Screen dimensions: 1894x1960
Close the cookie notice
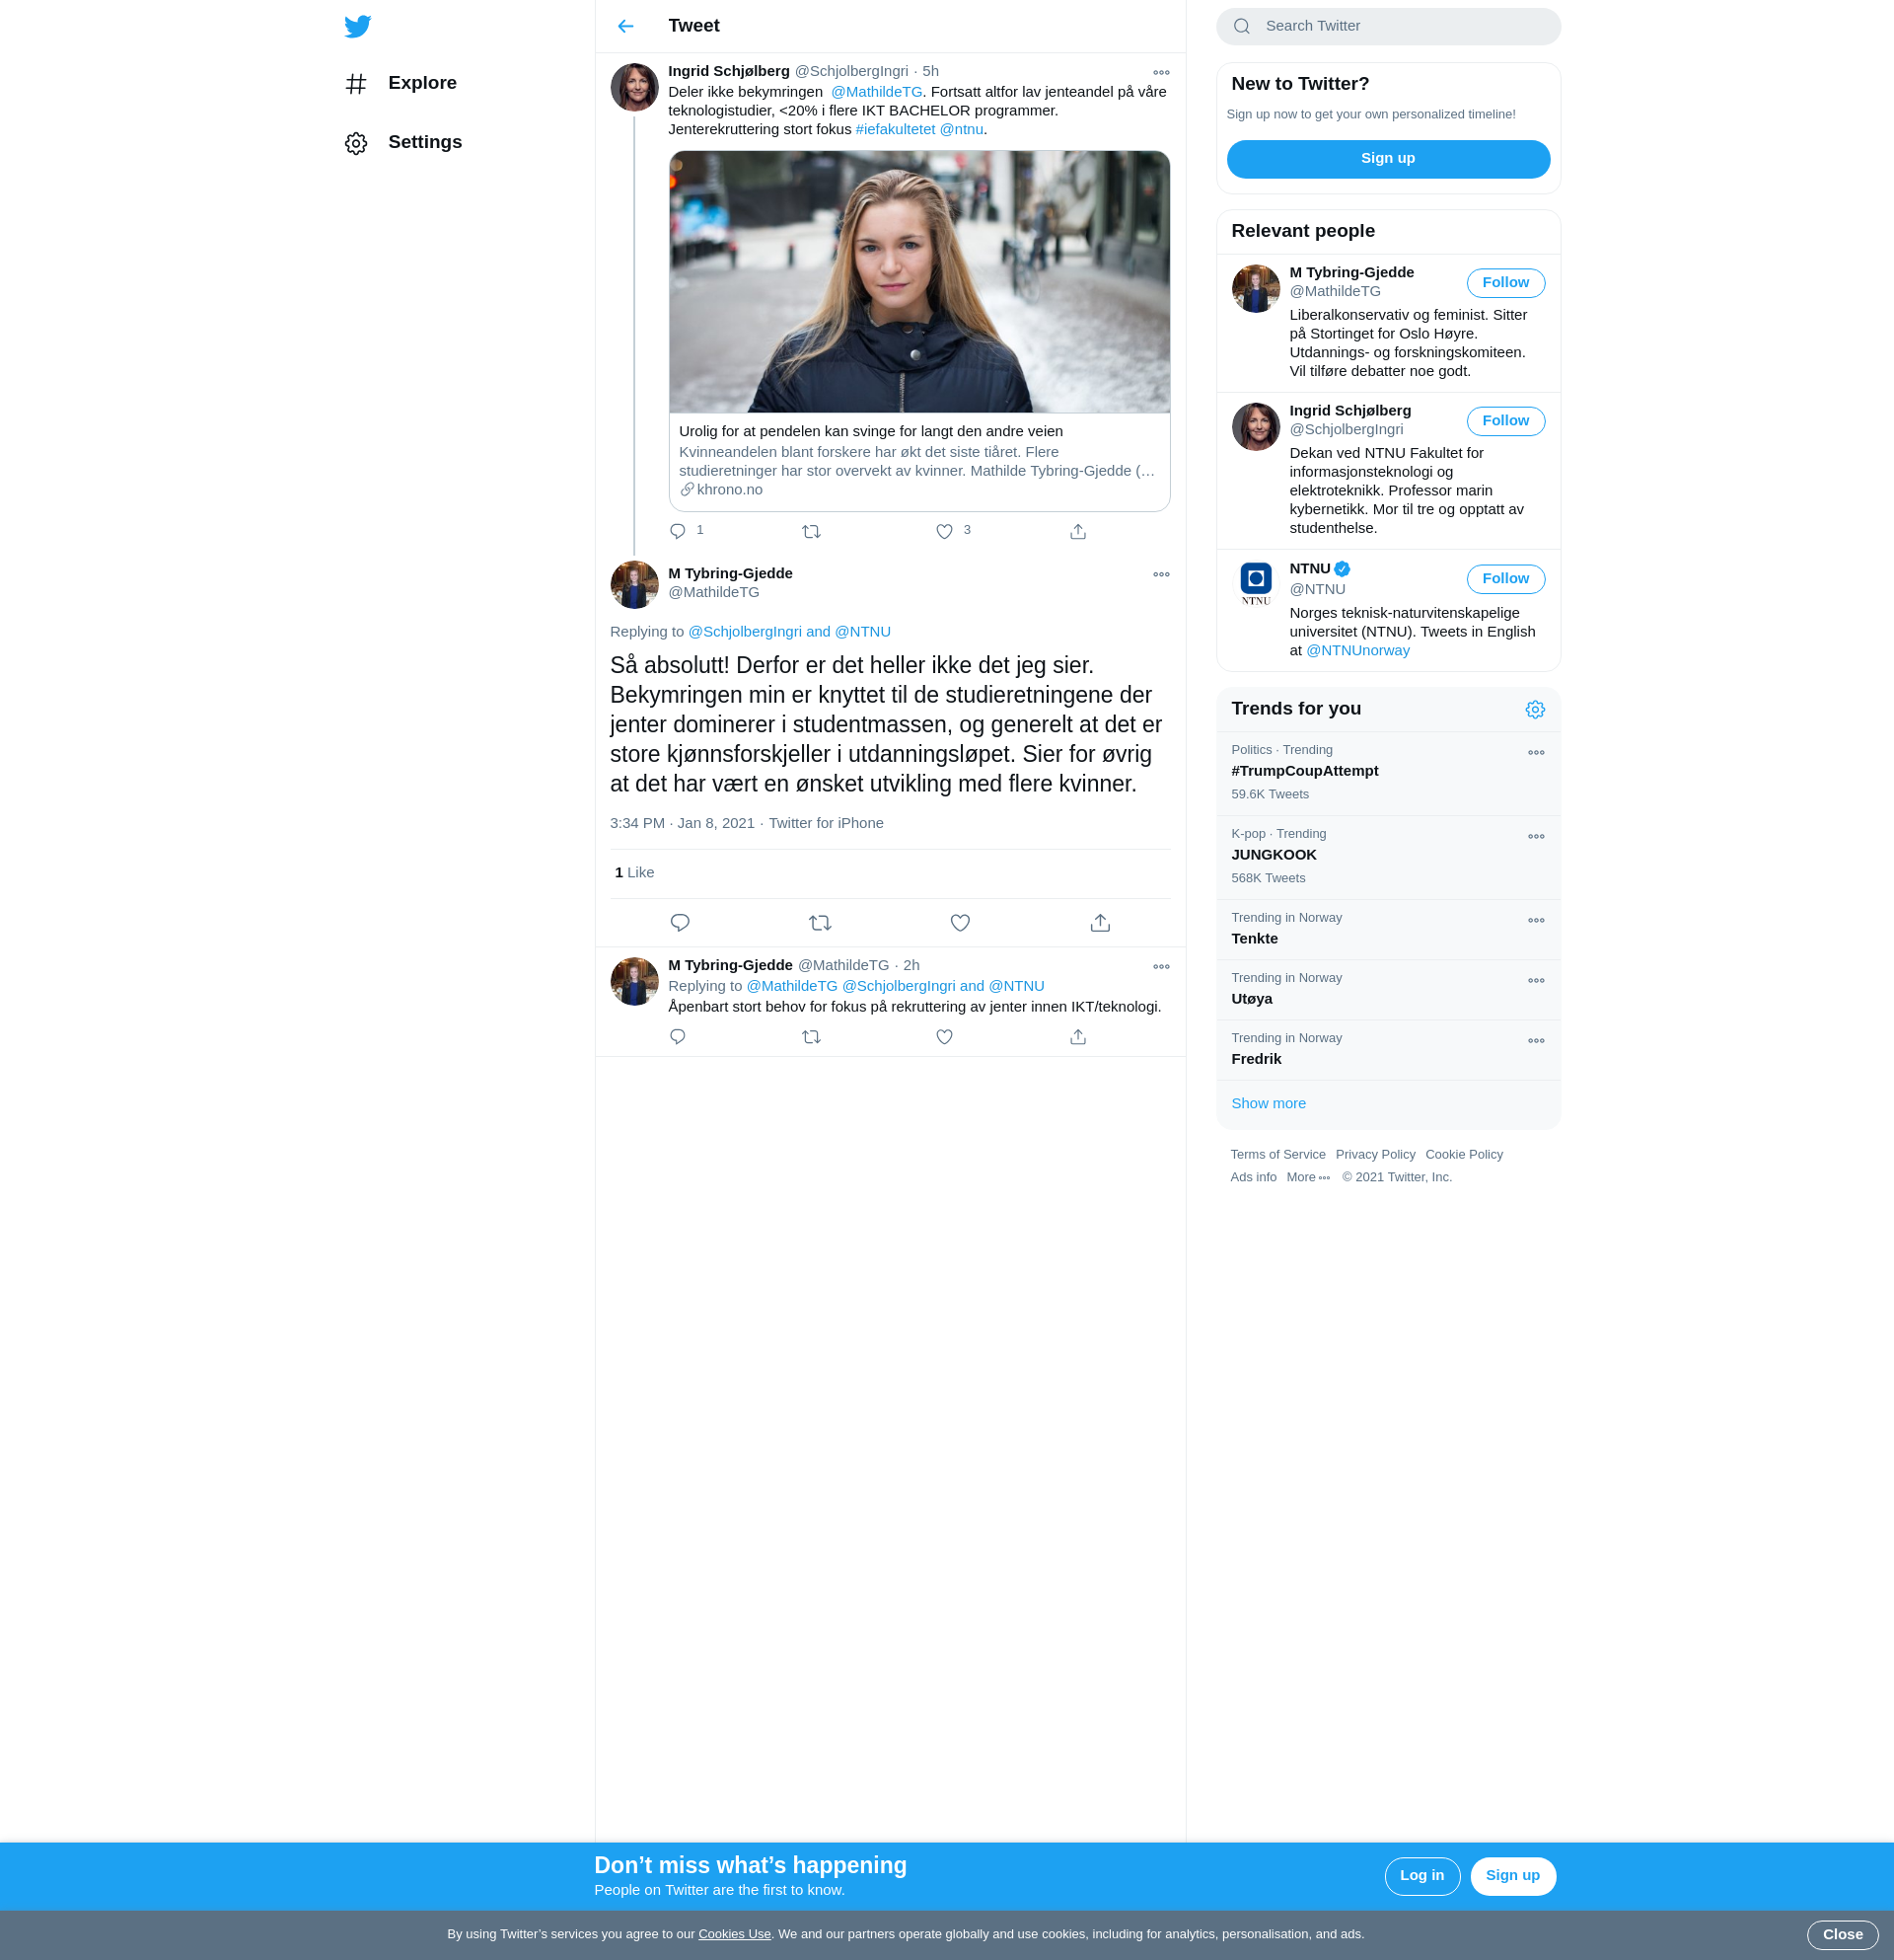pos(1842,1935)
